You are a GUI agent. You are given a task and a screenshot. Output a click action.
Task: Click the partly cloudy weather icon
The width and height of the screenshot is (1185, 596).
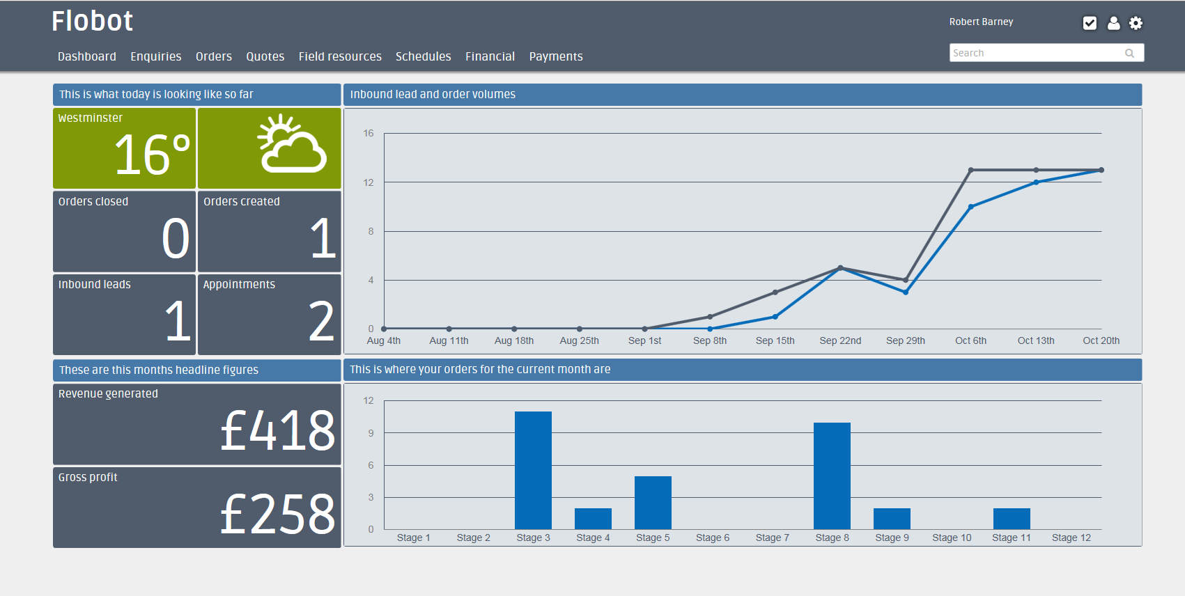click(x=291, y=144)
